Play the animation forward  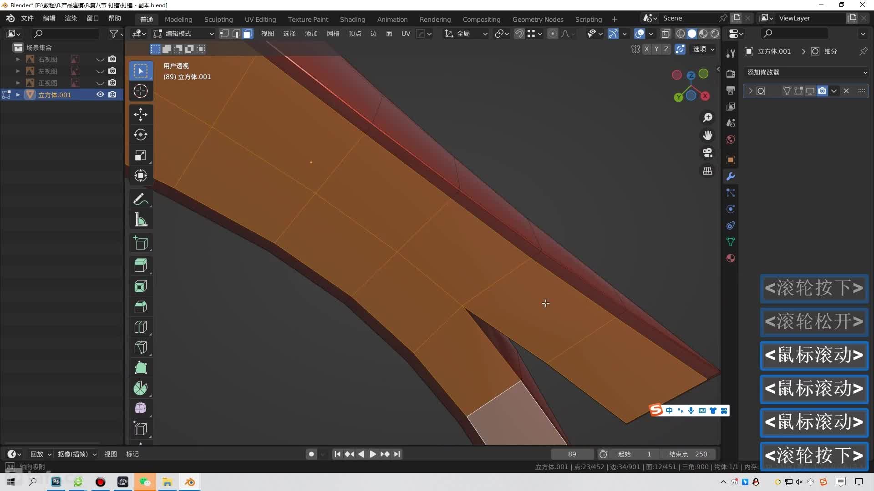click(373, 454)
